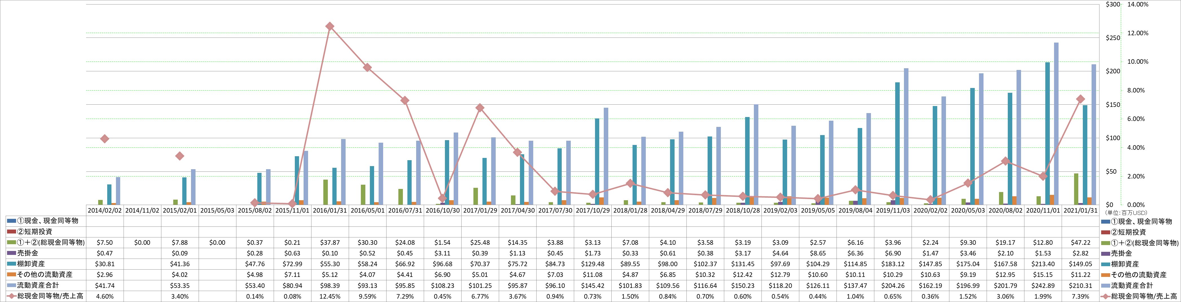1181x302 pixels.
Task: Select the $150 axis label
Action: click(1113, 105)
